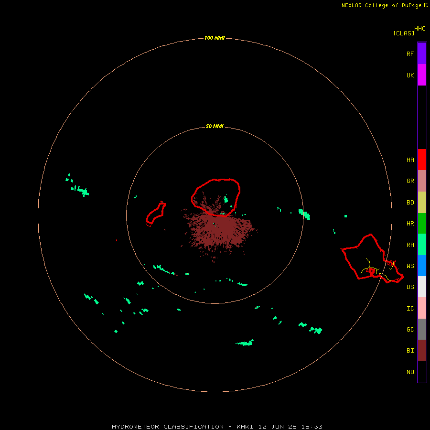
Task: Pick the RA light green legend swatch
Action: (x=422, y=245)
